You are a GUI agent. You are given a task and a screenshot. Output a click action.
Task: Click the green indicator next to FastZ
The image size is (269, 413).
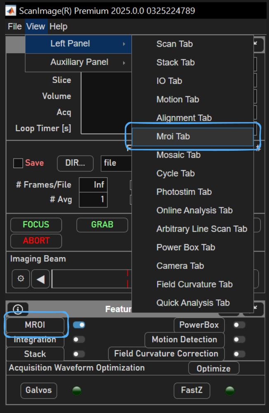click(230, 390)
